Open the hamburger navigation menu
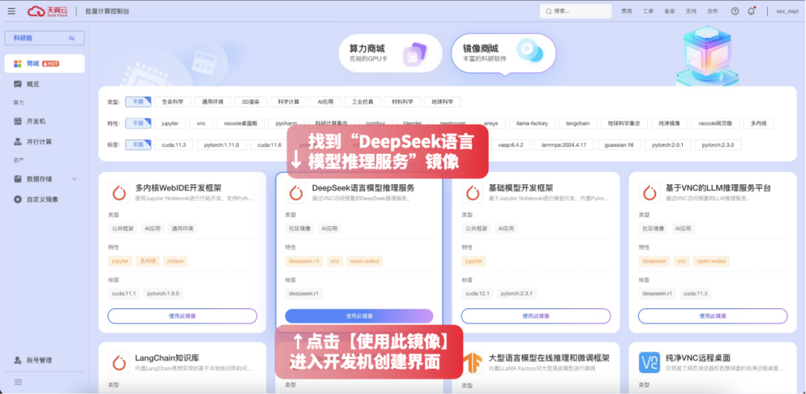Image resolution: width=806 pixels, height=394 pixels. pyautogui.click(x=11, y=10)
